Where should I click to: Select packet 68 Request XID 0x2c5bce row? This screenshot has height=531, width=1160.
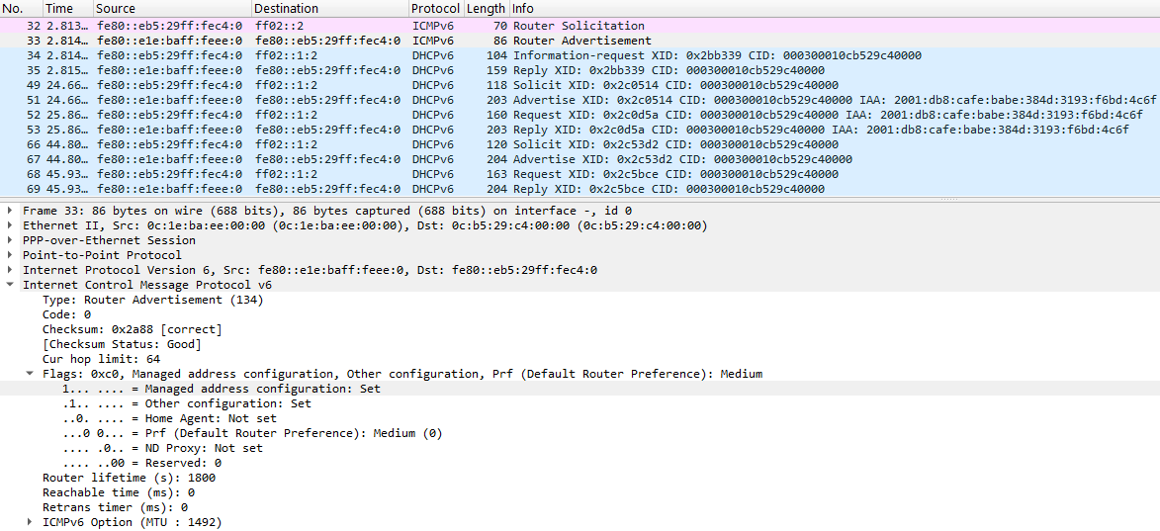tap(580, 174)
